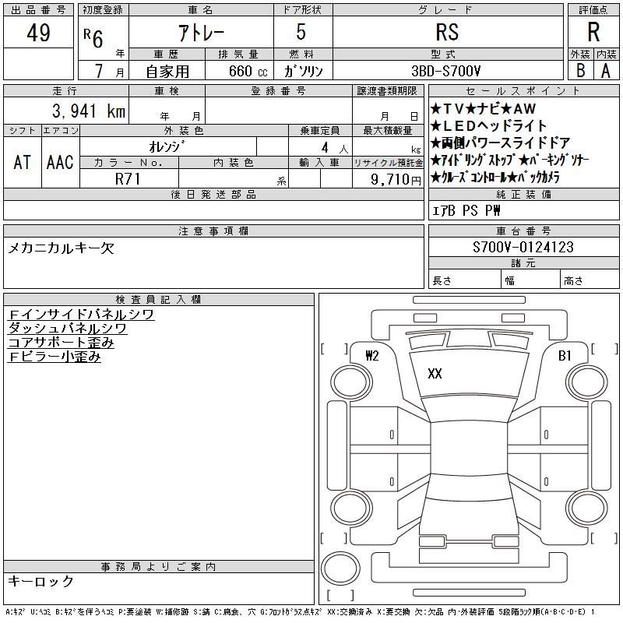Select the exterior color オレンジ
The image size is (623, 623).
(167, 146)
